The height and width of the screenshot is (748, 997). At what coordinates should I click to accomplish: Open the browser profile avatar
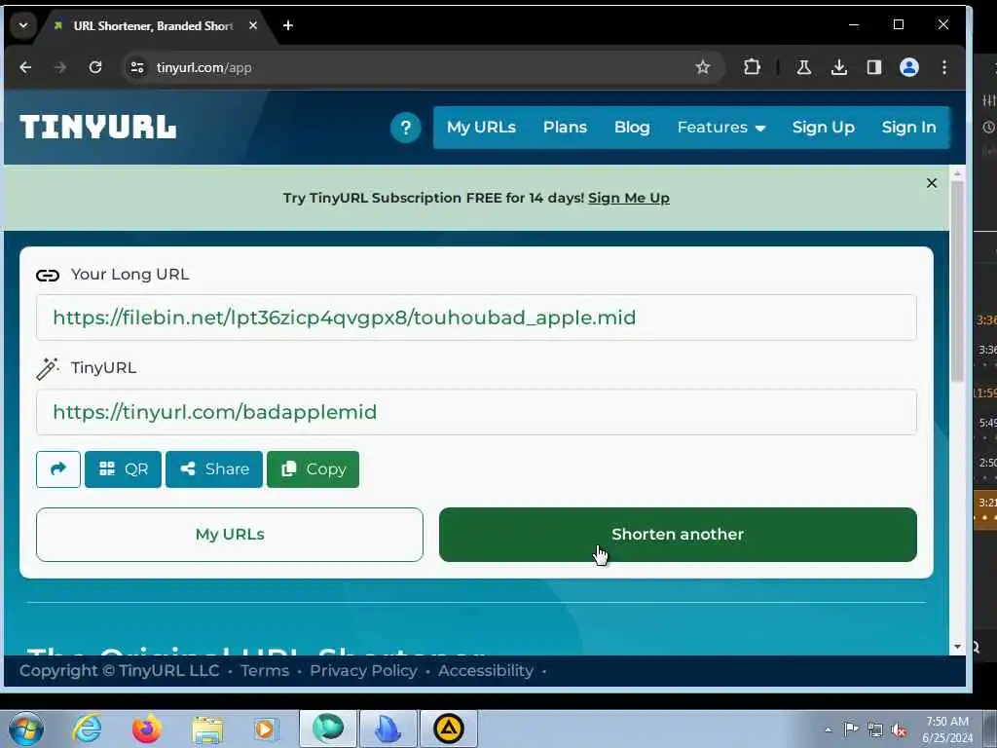click(x=909, y=67)
